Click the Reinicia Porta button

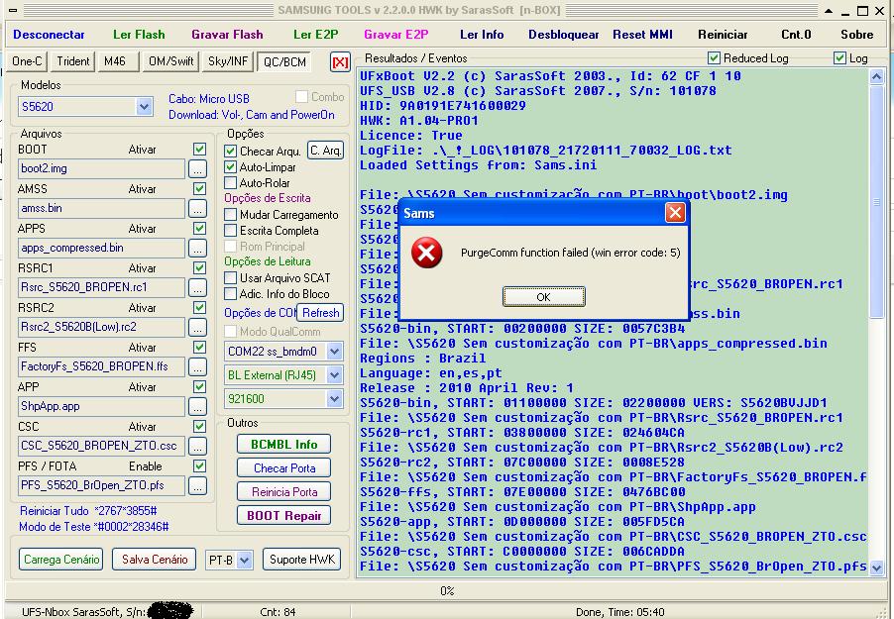(x=283, y=492)
